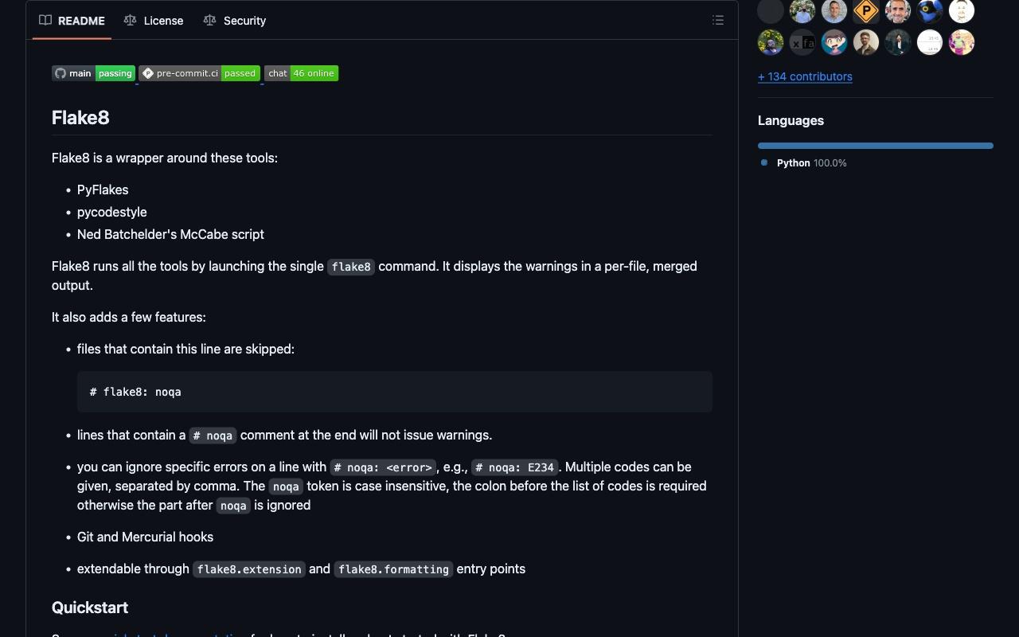Click the main passing build badge
The width and height of the screenshot is (1019, 637).
pyautogui.click(x=93, y=73)
